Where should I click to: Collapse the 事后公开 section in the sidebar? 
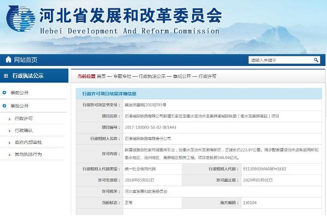coord(20,106)
